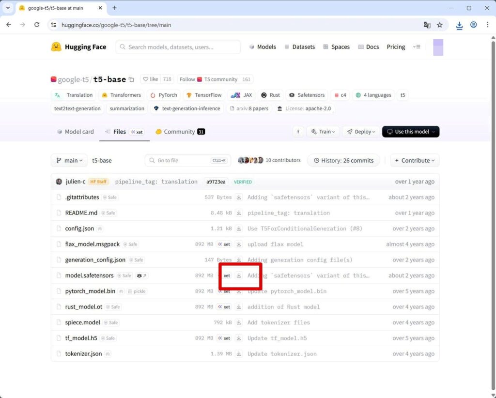Expand the main branch dropdown
The image size is (496, 398).
point(69,161)
